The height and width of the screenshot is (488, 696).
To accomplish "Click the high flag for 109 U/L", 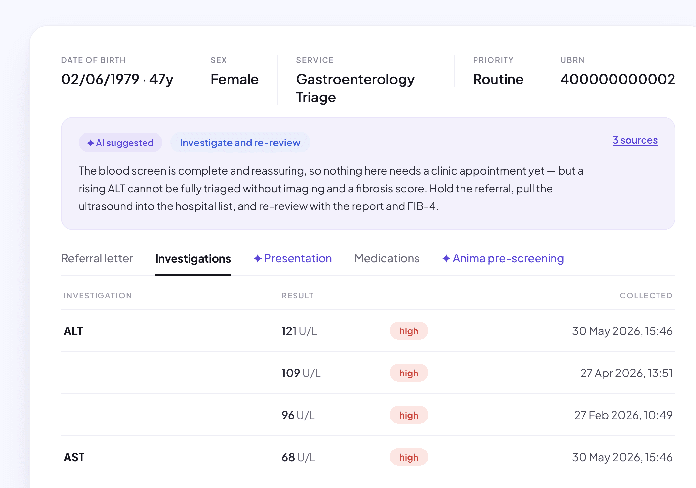I will tap(409, 373).
